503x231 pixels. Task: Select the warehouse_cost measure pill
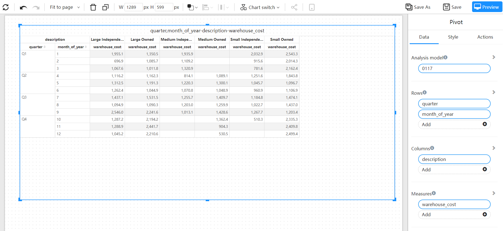[x=454, y=204]
